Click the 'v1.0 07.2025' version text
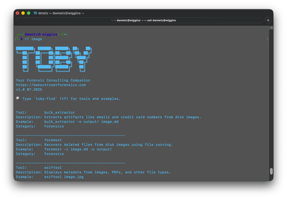287x199 pixels. pos(29,90)
